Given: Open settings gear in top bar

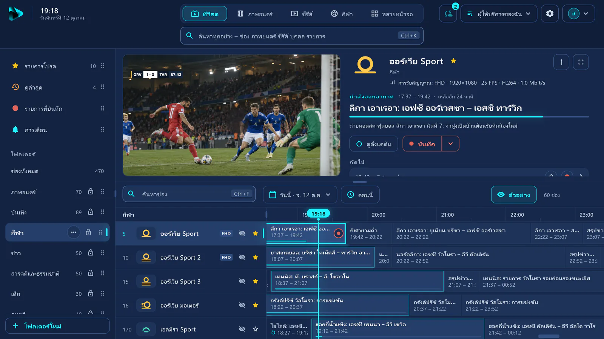Looking at the screenshot, I should click(x=550, y=14).
